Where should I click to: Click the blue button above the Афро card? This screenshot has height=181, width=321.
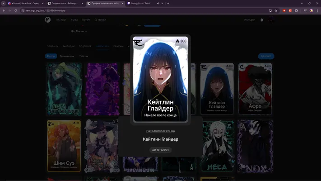click(x=266, y=56)
